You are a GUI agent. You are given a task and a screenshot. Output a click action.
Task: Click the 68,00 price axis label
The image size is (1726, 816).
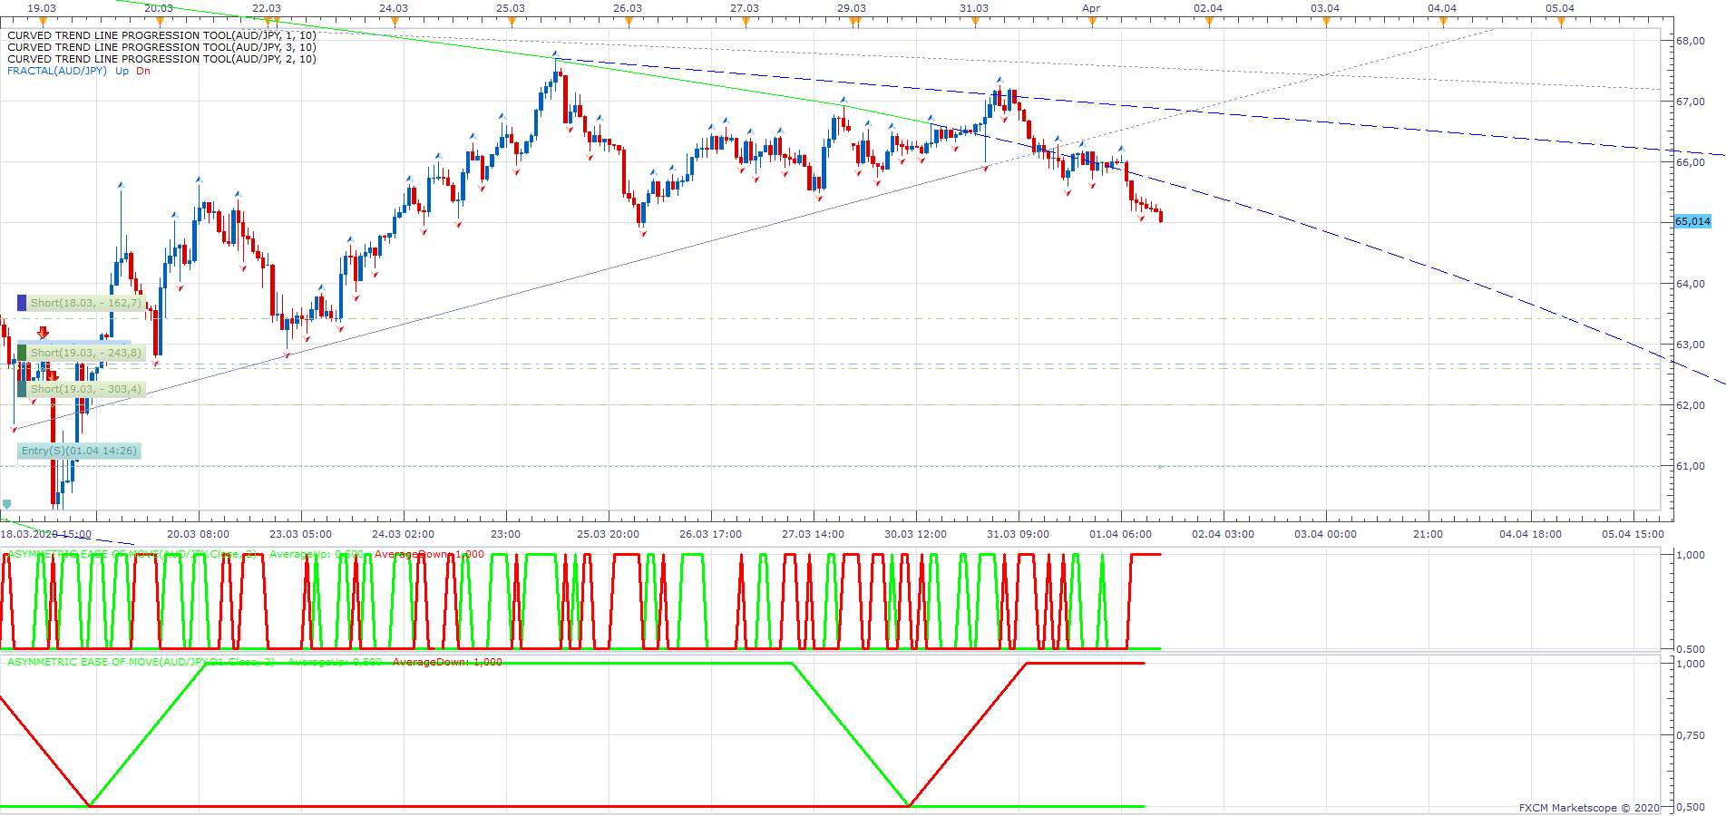click(x=1691, y=41)
